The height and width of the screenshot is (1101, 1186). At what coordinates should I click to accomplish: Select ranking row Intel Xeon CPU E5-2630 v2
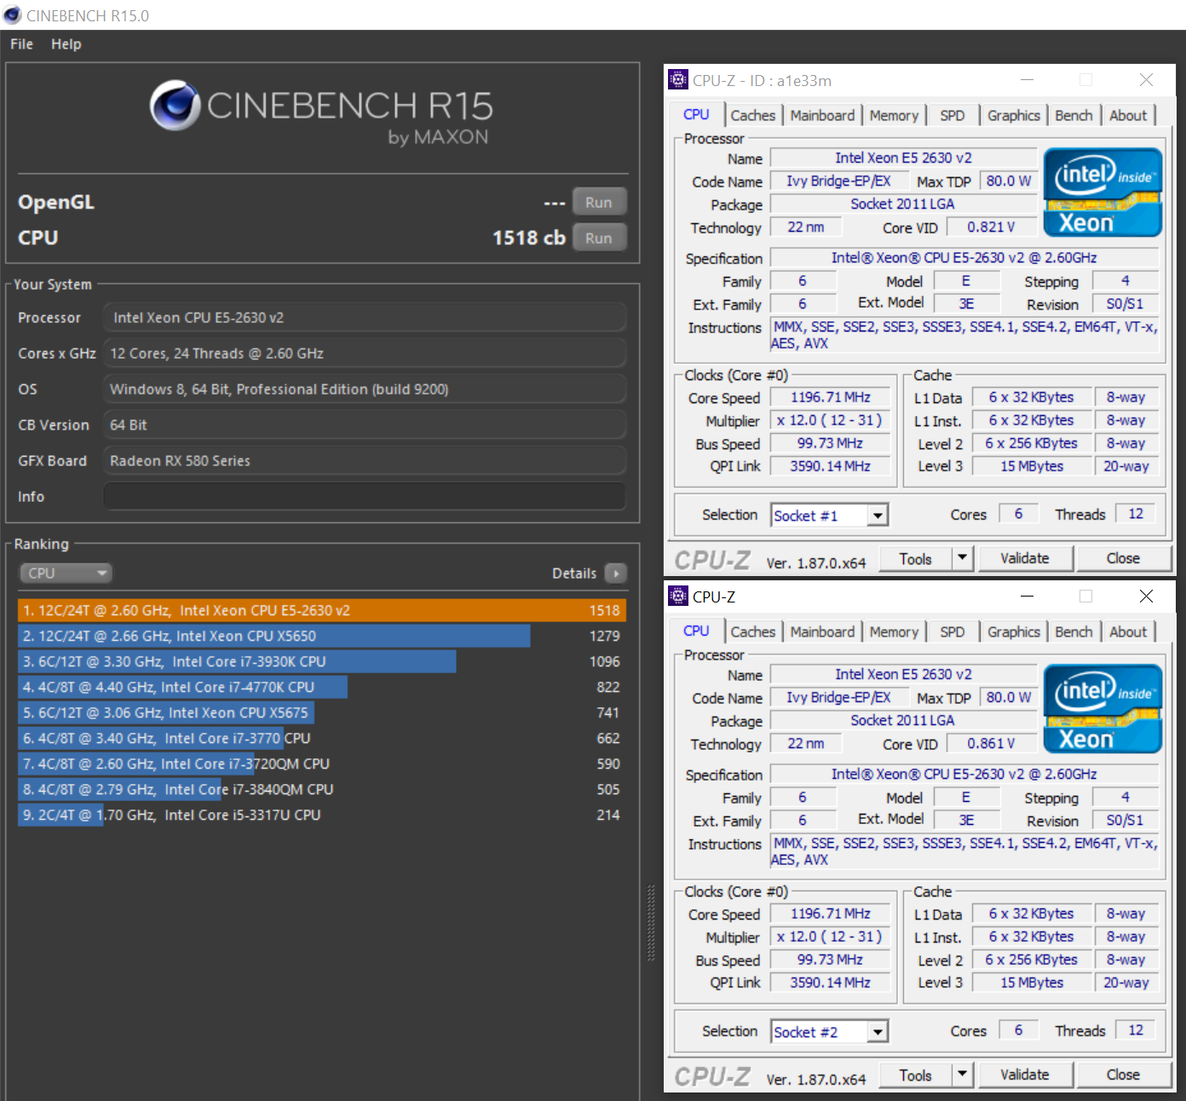click(322, 610)
